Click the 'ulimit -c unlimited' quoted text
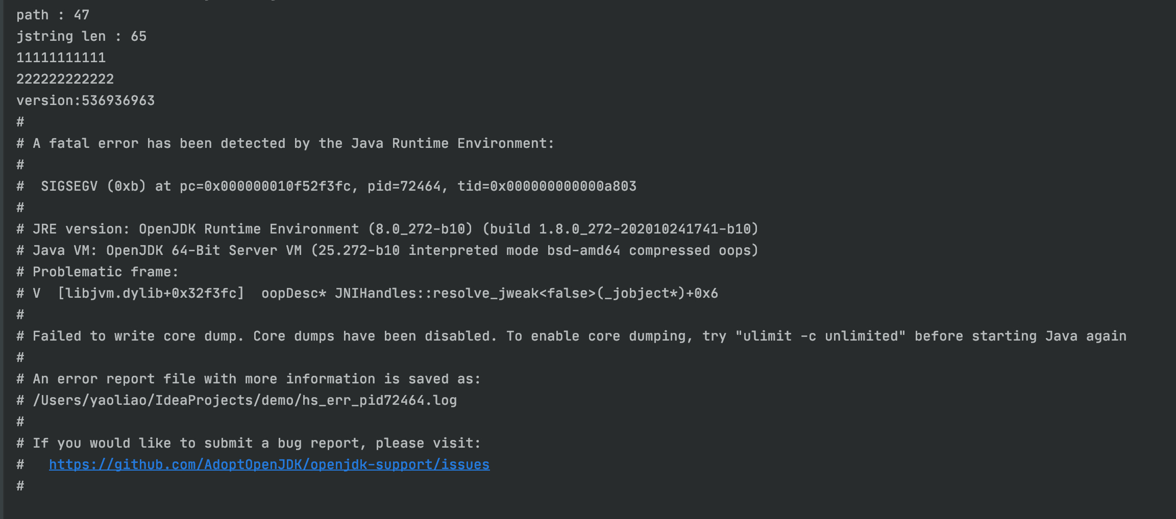The image size is (1176, 519). click(820, 336)
